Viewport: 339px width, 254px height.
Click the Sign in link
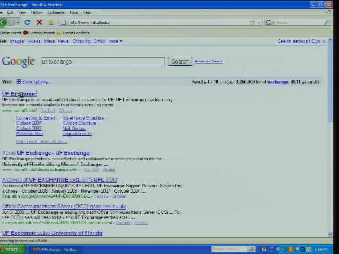(x=318, y=41)
